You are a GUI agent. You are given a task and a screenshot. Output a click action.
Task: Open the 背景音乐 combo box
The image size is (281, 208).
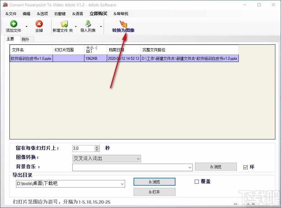(x=132, y=167)
